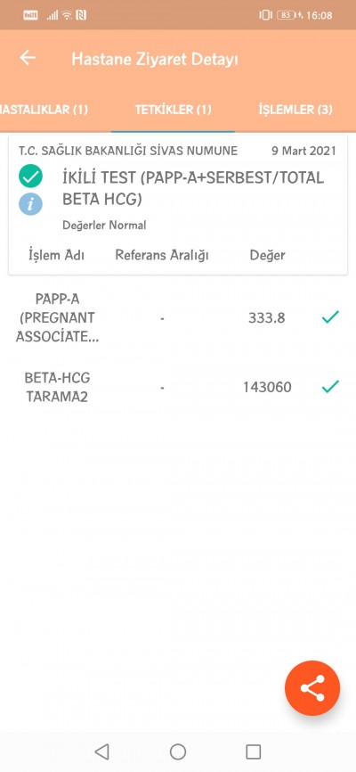Select the PAPP-A test row
Screen dimensions: 356x772
click(178, 318)
